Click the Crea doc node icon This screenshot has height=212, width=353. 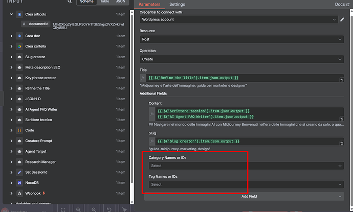19,36
